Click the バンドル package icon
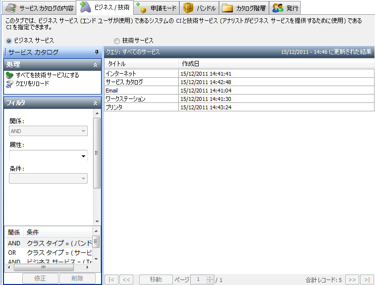 click(188, 8)
